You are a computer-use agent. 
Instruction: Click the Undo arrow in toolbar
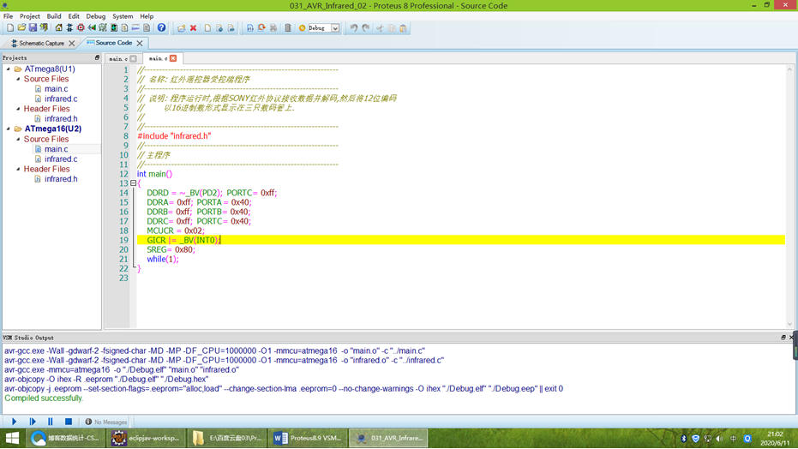click(x=353, y=28)
